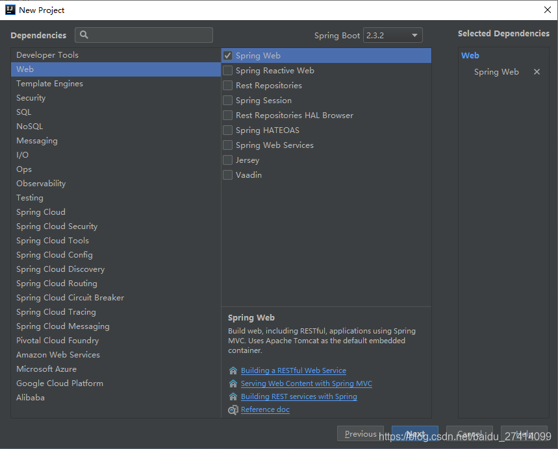Check the Rest Repositories option
Image resolution: width=558 pixels, height=449 pixels.
click(228, 85)
